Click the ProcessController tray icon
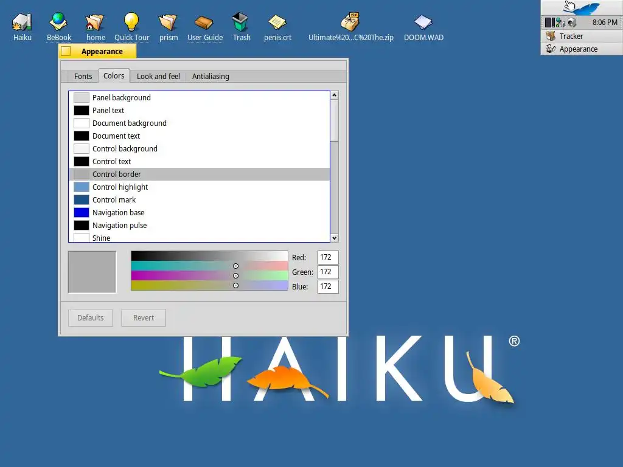623x467 pixels. [549, 22]
